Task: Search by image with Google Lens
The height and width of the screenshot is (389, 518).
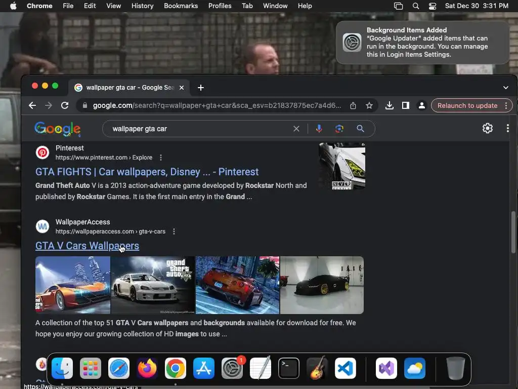Action: (x=339, y=129)
